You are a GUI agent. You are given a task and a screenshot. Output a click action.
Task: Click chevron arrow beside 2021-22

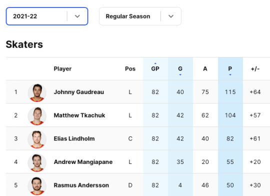(x=77, y=16)
